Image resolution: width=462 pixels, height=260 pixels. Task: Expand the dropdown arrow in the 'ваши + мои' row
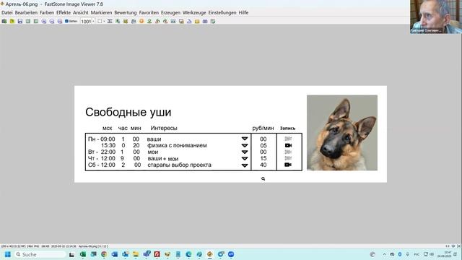click(x=245, y=158)
